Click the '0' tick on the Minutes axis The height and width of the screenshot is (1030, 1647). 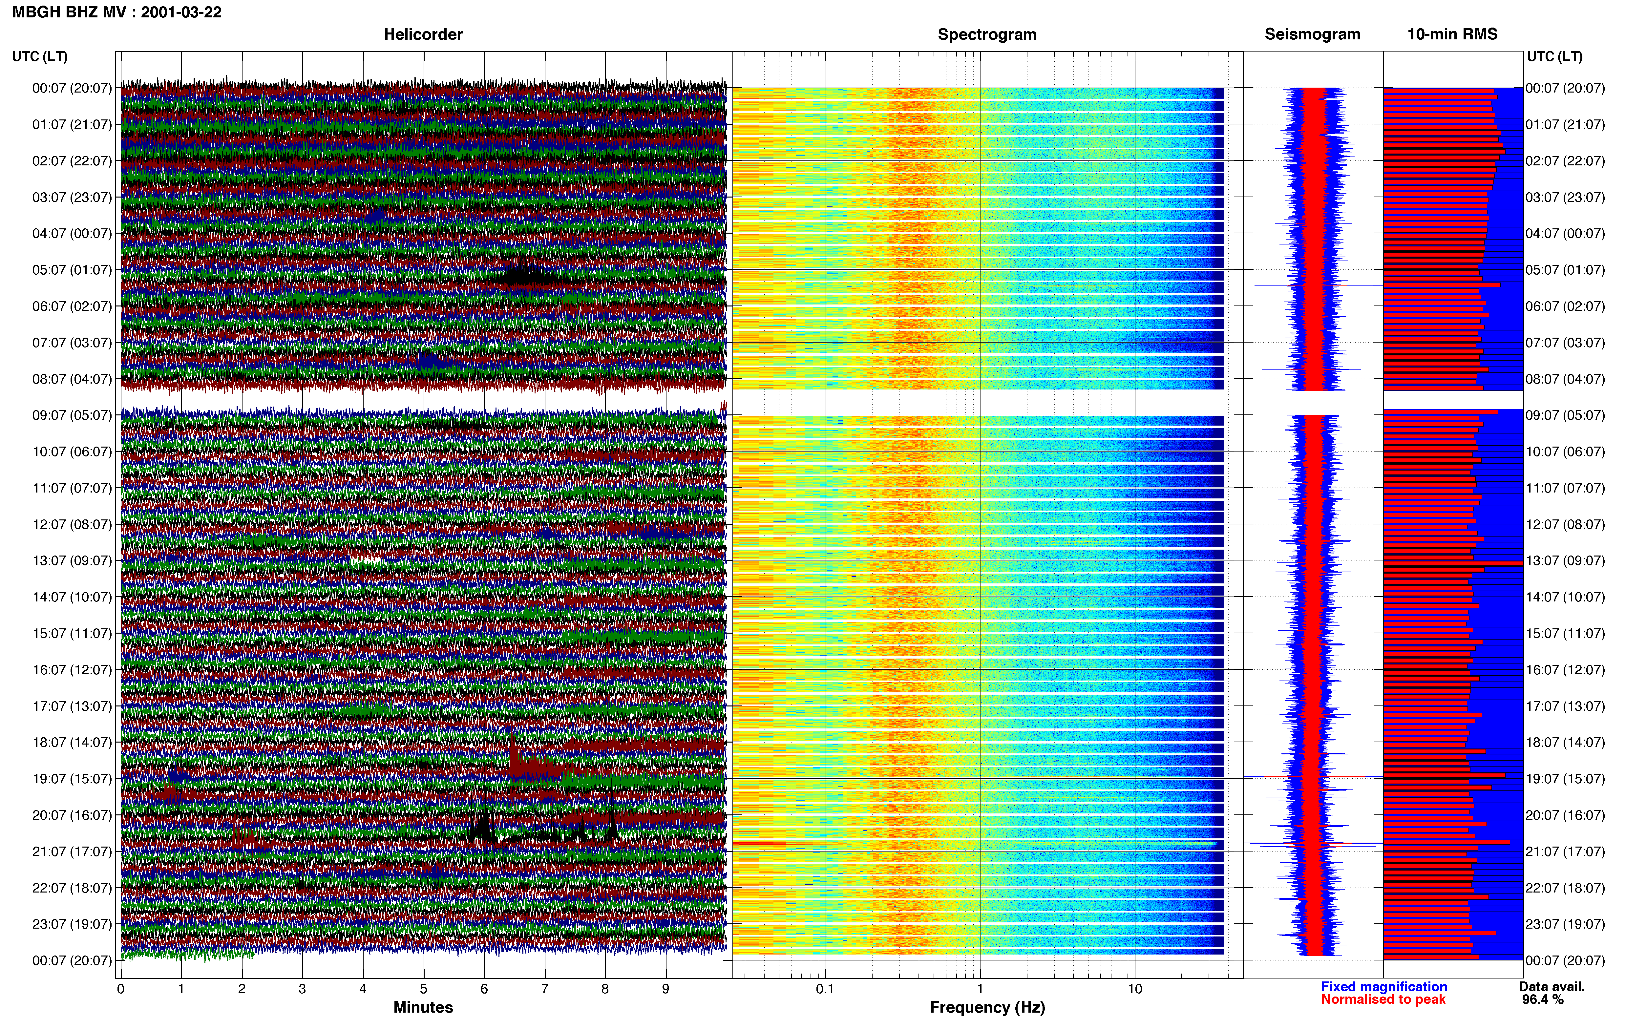[120, 989]
